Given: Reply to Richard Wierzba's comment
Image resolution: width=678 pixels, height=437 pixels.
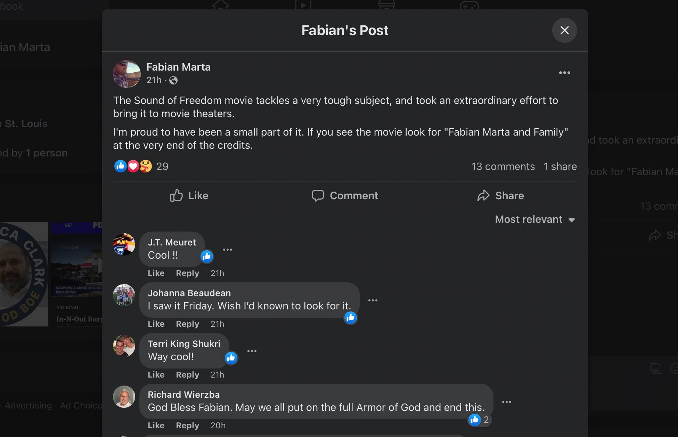Looking at the screenshot, I should pyautogui.click(x=187, y=426).
